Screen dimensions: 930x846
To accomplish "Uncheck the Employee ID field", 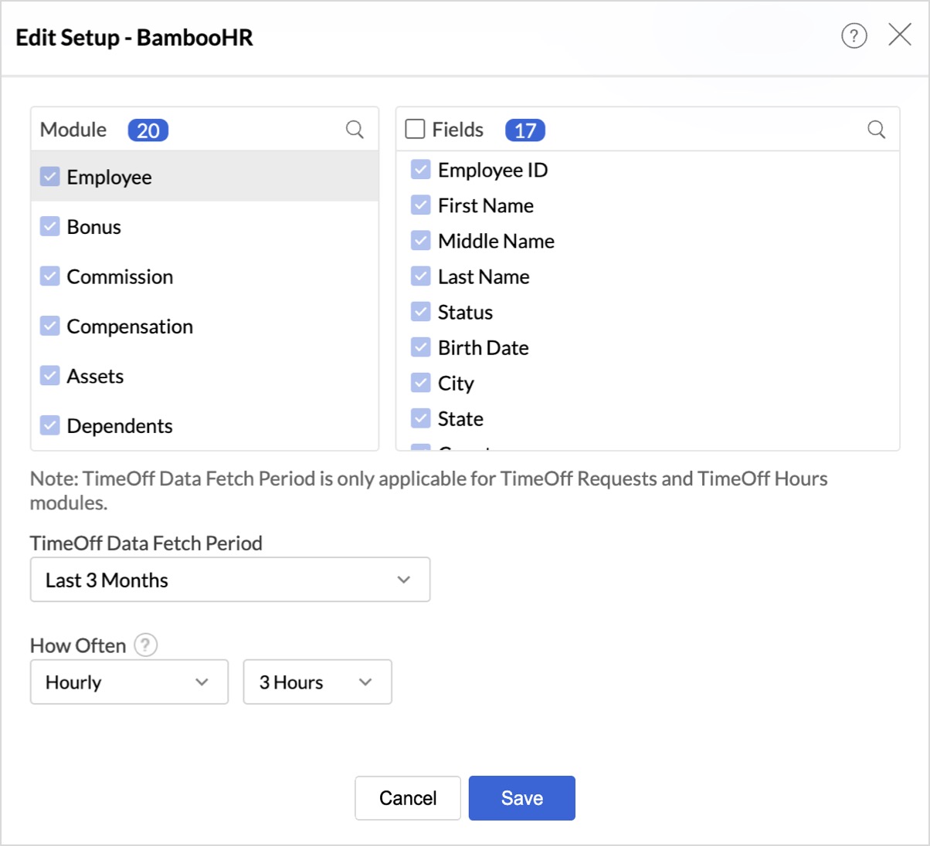I will [x=421, y=170].
